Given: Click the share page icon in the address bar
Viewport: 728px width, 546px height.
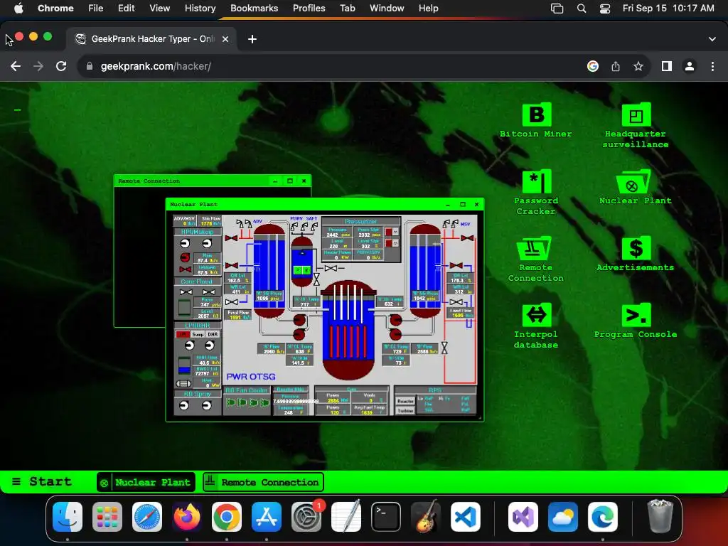Looking at the screenshot, I should click(x=616, y=66).
